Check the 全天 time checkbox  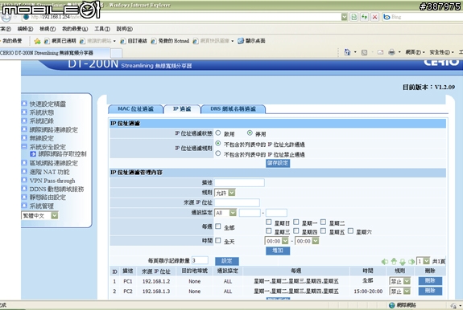pos(218,240)
